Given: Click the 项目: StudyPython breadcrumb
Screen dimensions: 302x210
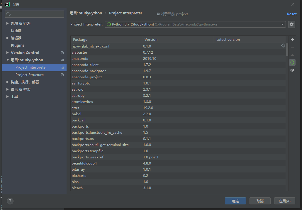Looking at the screenshot, I should point(86,13).
